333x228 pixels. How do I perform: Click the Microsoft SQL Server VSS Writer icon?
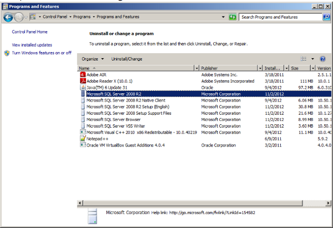coord(83,126)
